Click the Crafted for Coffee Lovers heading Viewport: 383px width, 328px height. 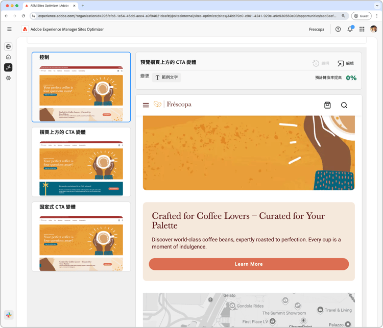pyautogui.click(x=238, y=220)
